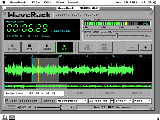This screenshot has width=160, height=120.
Task: Click the Input Gain slider handle
Action: click(117, 36)
